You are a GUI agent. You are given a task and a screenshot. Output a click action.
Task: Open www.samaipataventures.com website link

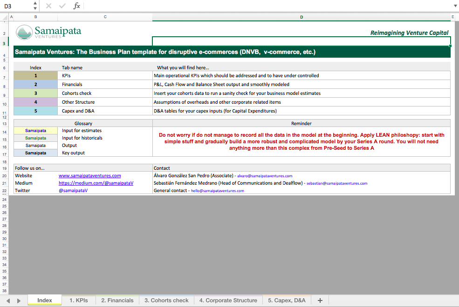pyautogui.click(x=89, y=175)
